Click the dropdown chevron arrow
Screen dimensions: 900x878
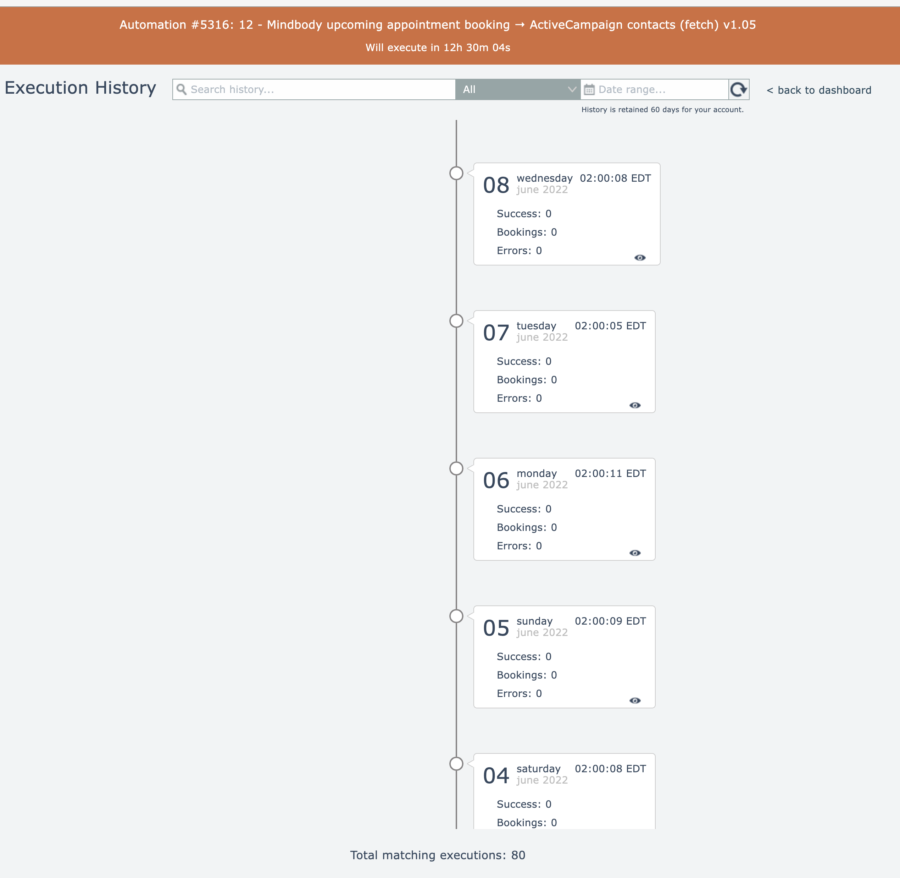click(572, 89)
